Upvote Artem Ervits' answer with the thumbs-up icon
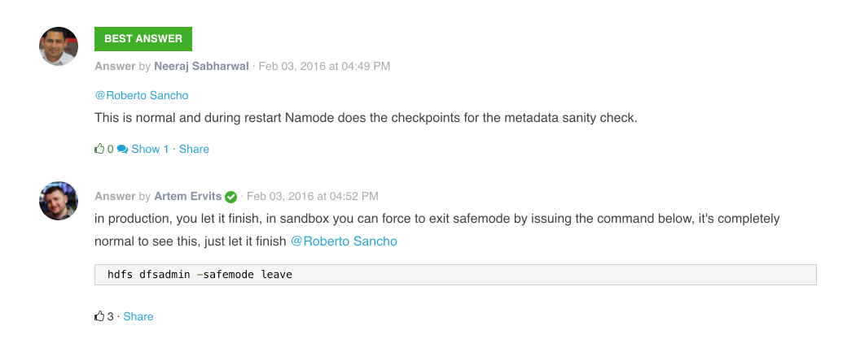 coord(99,316)
